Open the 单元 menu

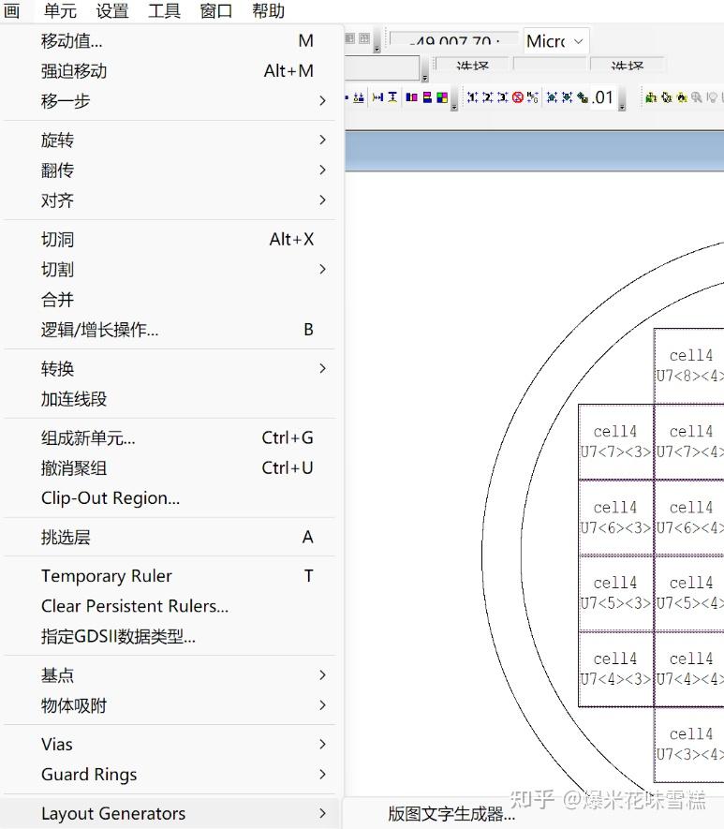tap(60, 10)
